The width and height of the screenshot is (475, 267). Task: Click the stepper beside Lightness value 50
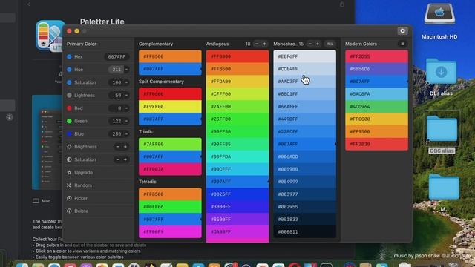click(127, 96)
